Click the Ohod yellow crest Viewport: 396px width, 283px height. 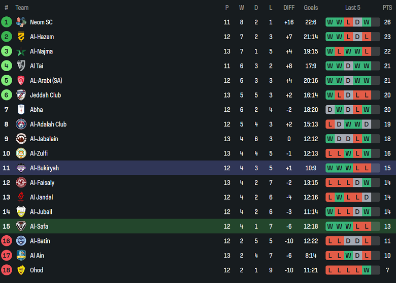pos(21,270)
